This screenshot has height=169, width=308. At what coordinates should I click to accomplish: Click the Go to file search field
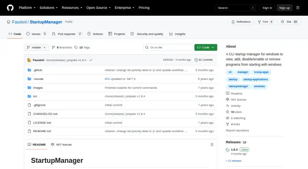pos(168,48)
